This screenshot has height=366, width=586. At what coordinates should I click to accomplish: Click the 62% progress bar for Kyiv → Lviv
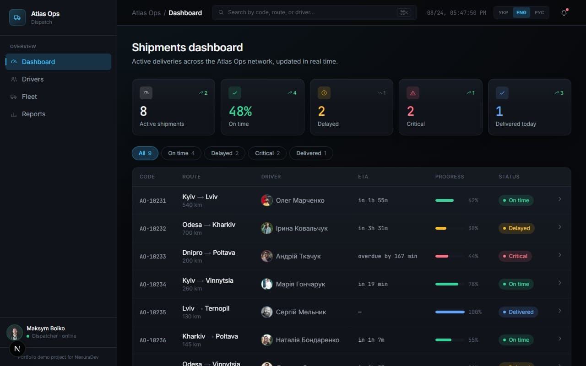click(x=450, y=200)
